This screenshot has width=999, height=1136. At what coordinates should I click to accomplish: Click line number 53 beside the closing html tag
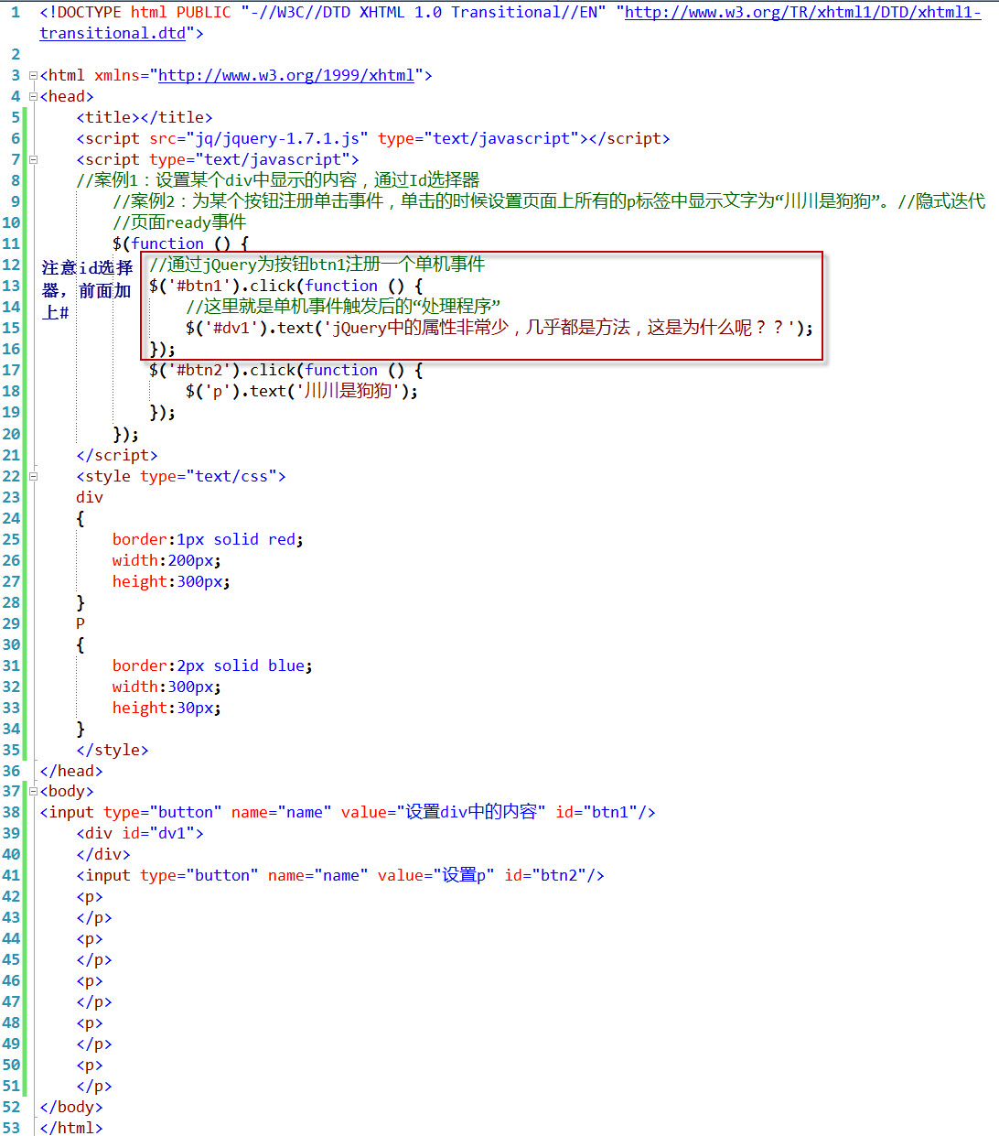(11, 1128)
